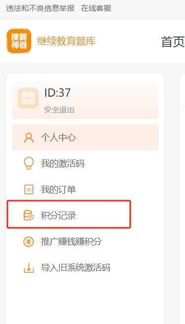
Task: Click the 搜题神器 orange logo icon
Action: [x=19, y=41]
